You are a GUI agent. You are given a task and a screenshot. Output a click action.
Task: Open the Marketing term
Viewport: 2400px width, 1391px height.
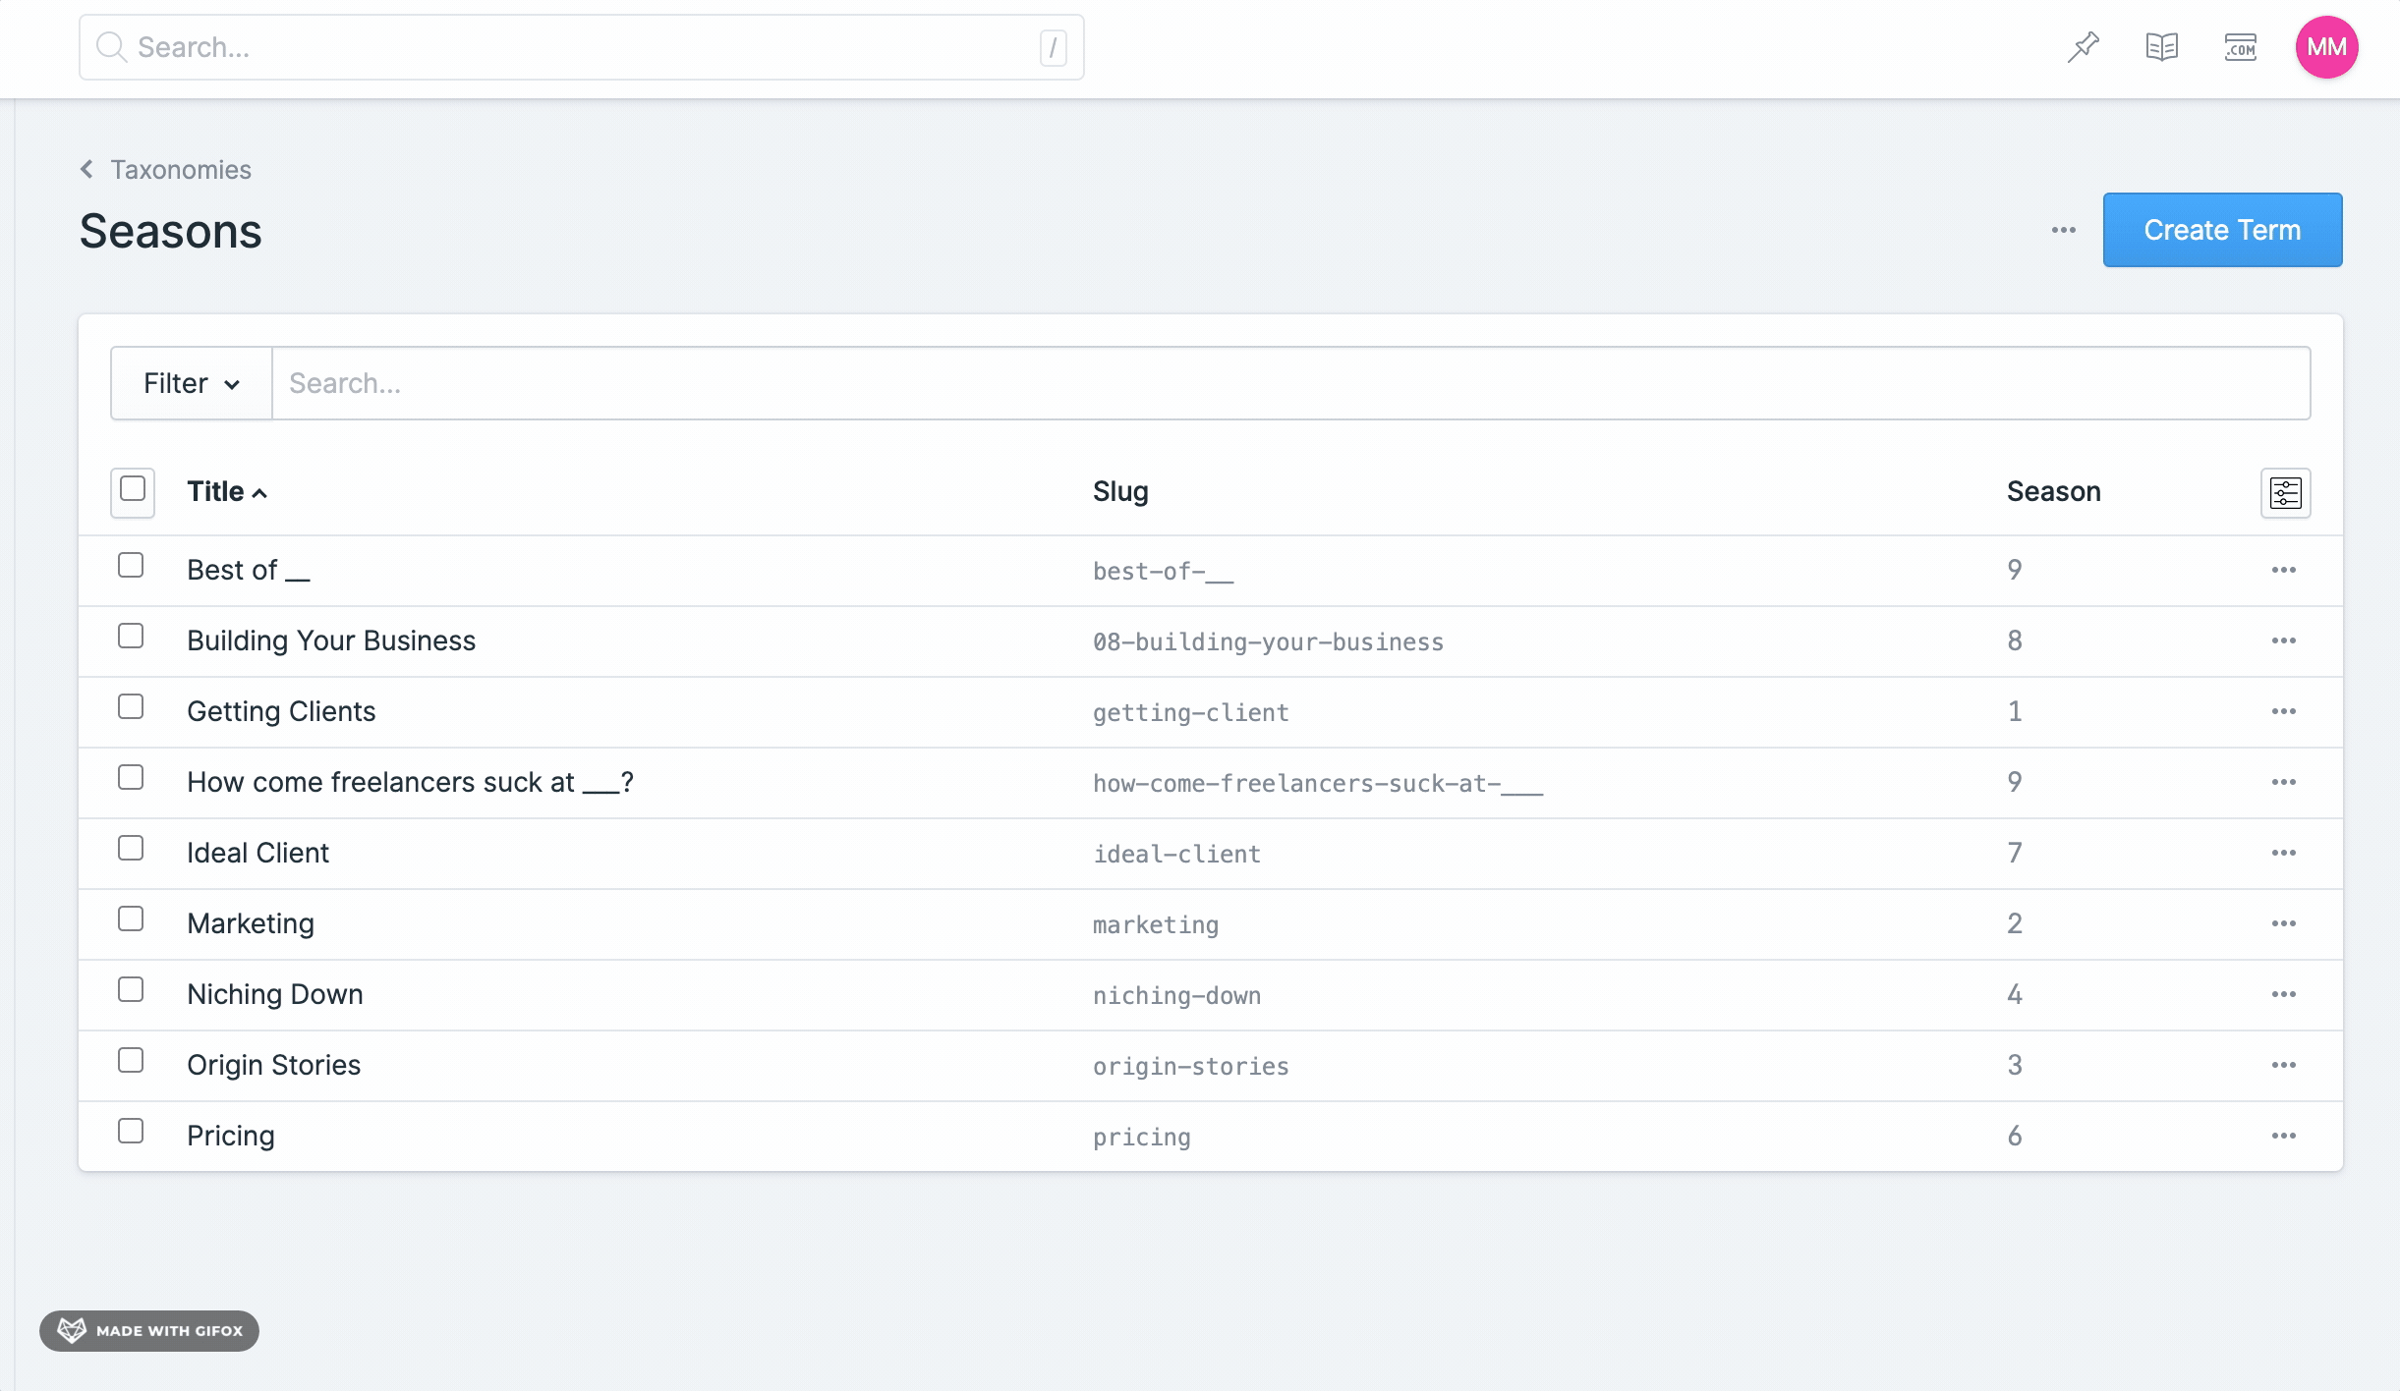(251, 923)
